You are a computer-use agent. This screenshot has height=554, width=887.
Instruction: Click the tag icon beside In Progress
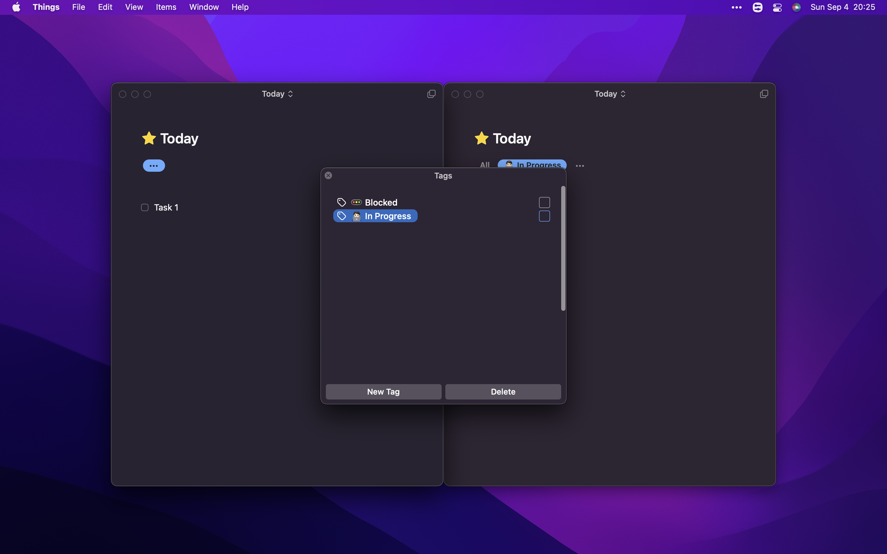341,216
